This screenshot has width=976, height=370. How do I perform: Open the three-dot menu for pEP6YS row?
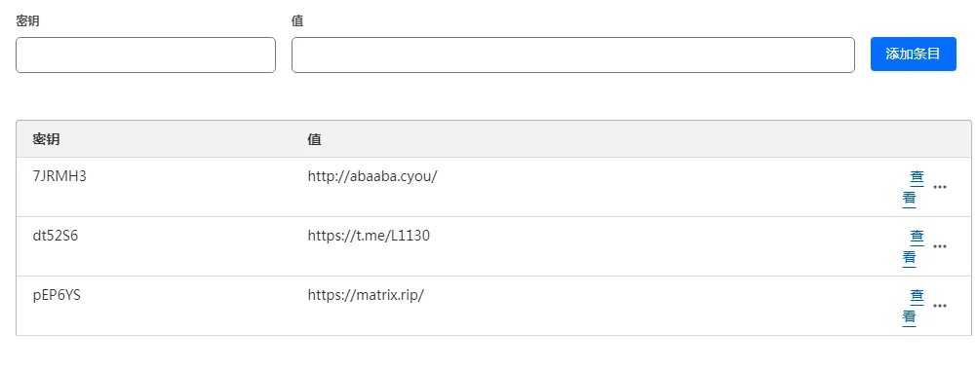(940, 306)
